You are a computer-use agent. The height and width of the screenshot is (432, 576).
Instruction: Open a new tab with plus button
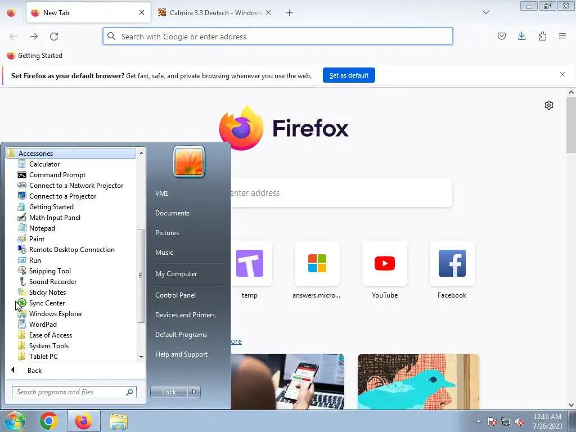290,13
